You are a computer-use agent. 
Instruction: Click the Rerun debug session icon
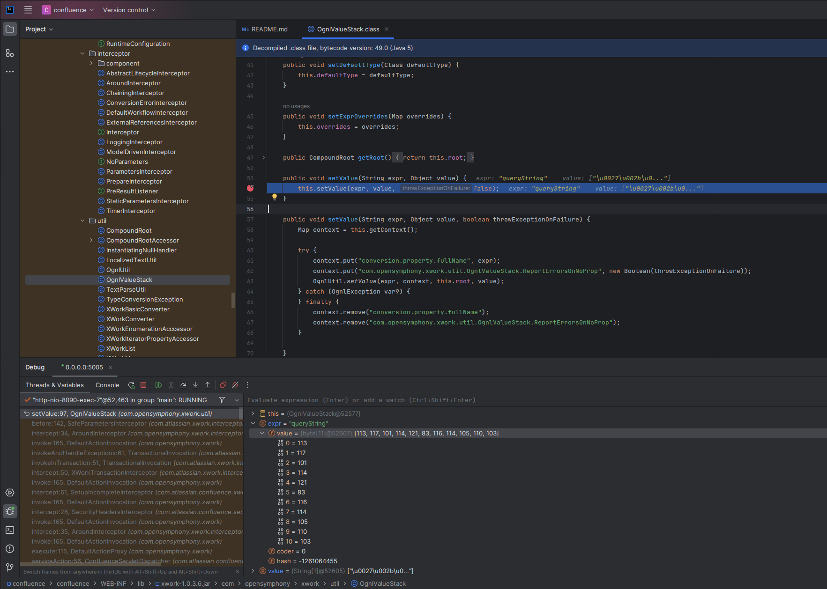tap(131, 385)
